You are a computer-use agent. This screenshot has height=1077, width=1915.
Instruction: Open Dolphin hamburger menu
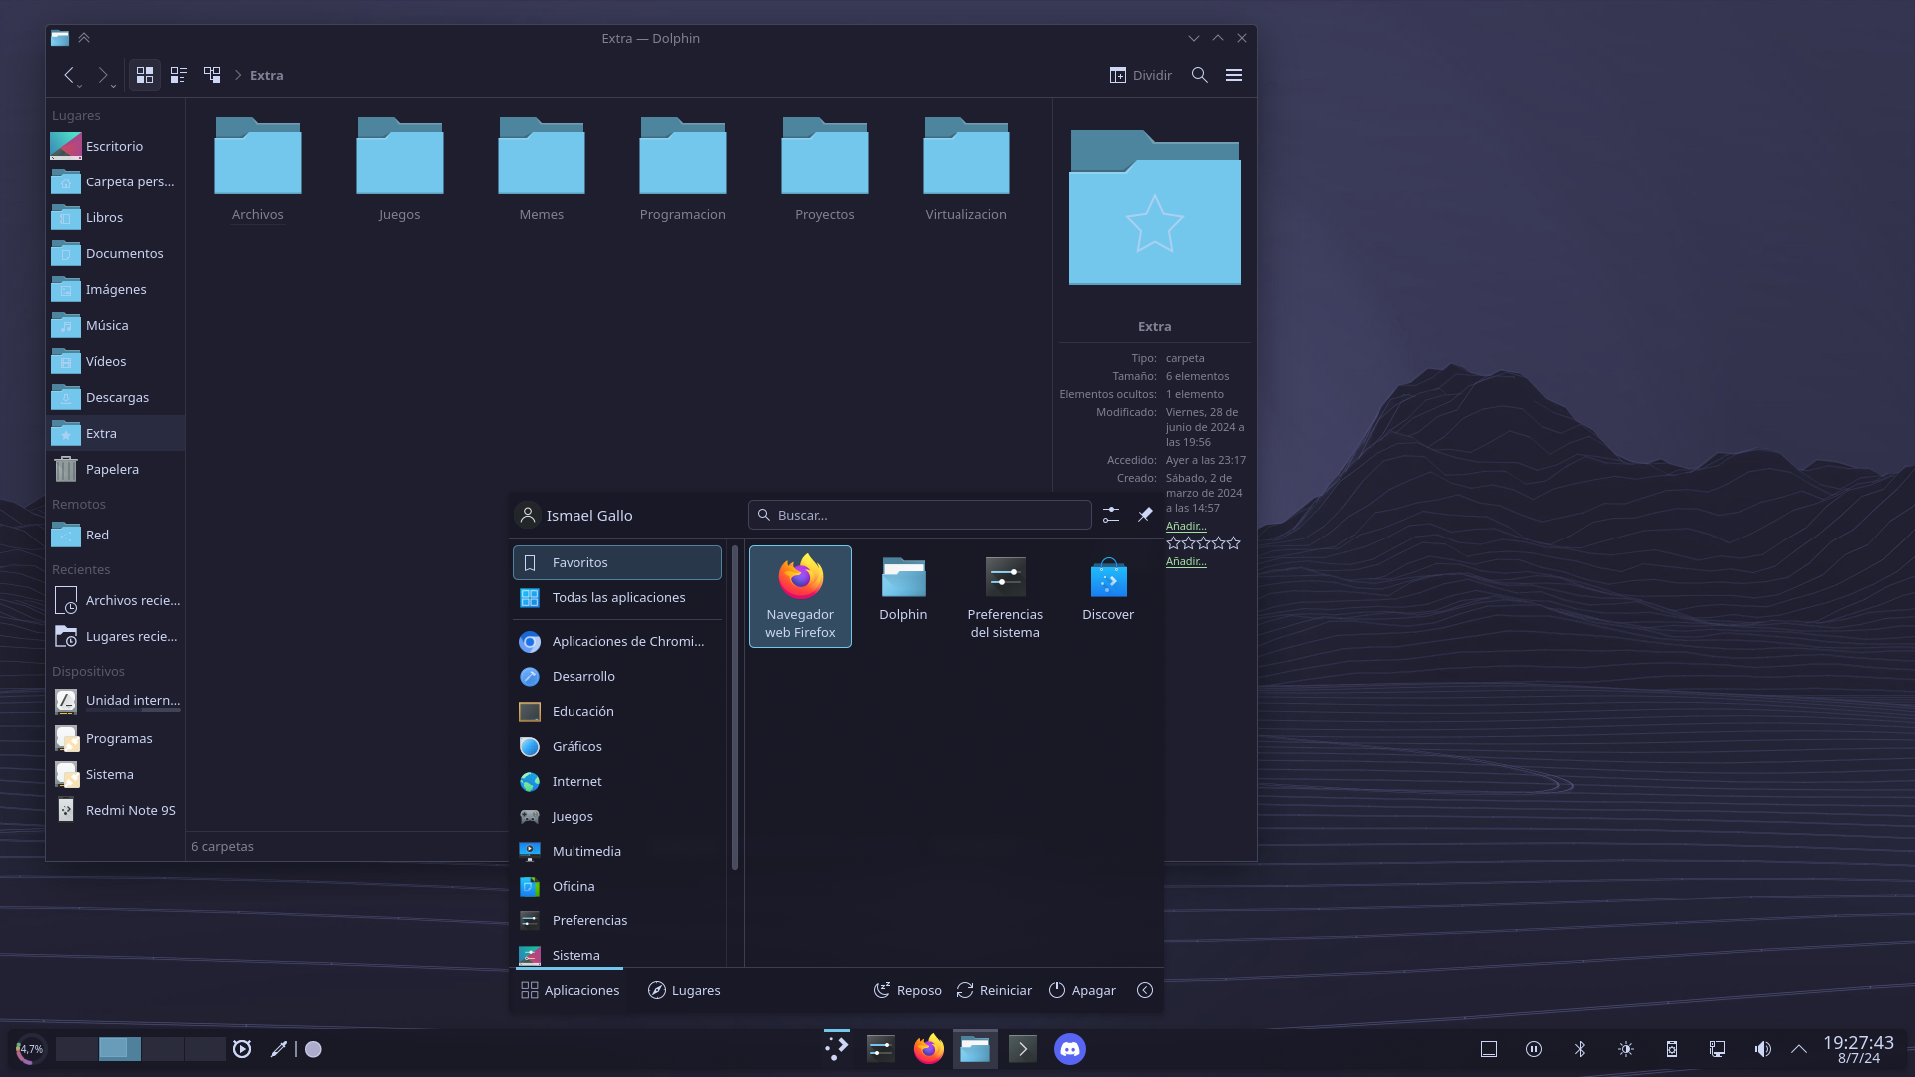pos(1234,75)
